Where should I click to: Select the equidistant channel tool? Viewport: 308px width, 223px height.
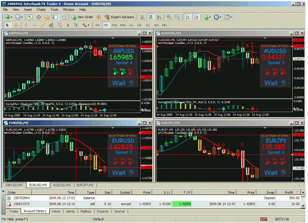(x=51, y=25)
